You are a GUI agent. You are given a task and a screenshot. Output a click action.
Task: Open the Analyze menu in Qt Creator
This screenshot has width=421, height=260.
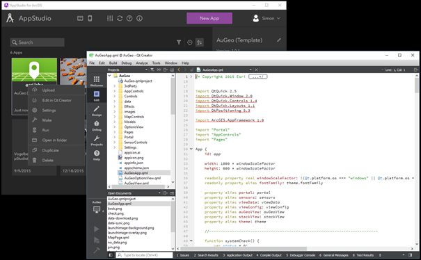coord(142,63)
